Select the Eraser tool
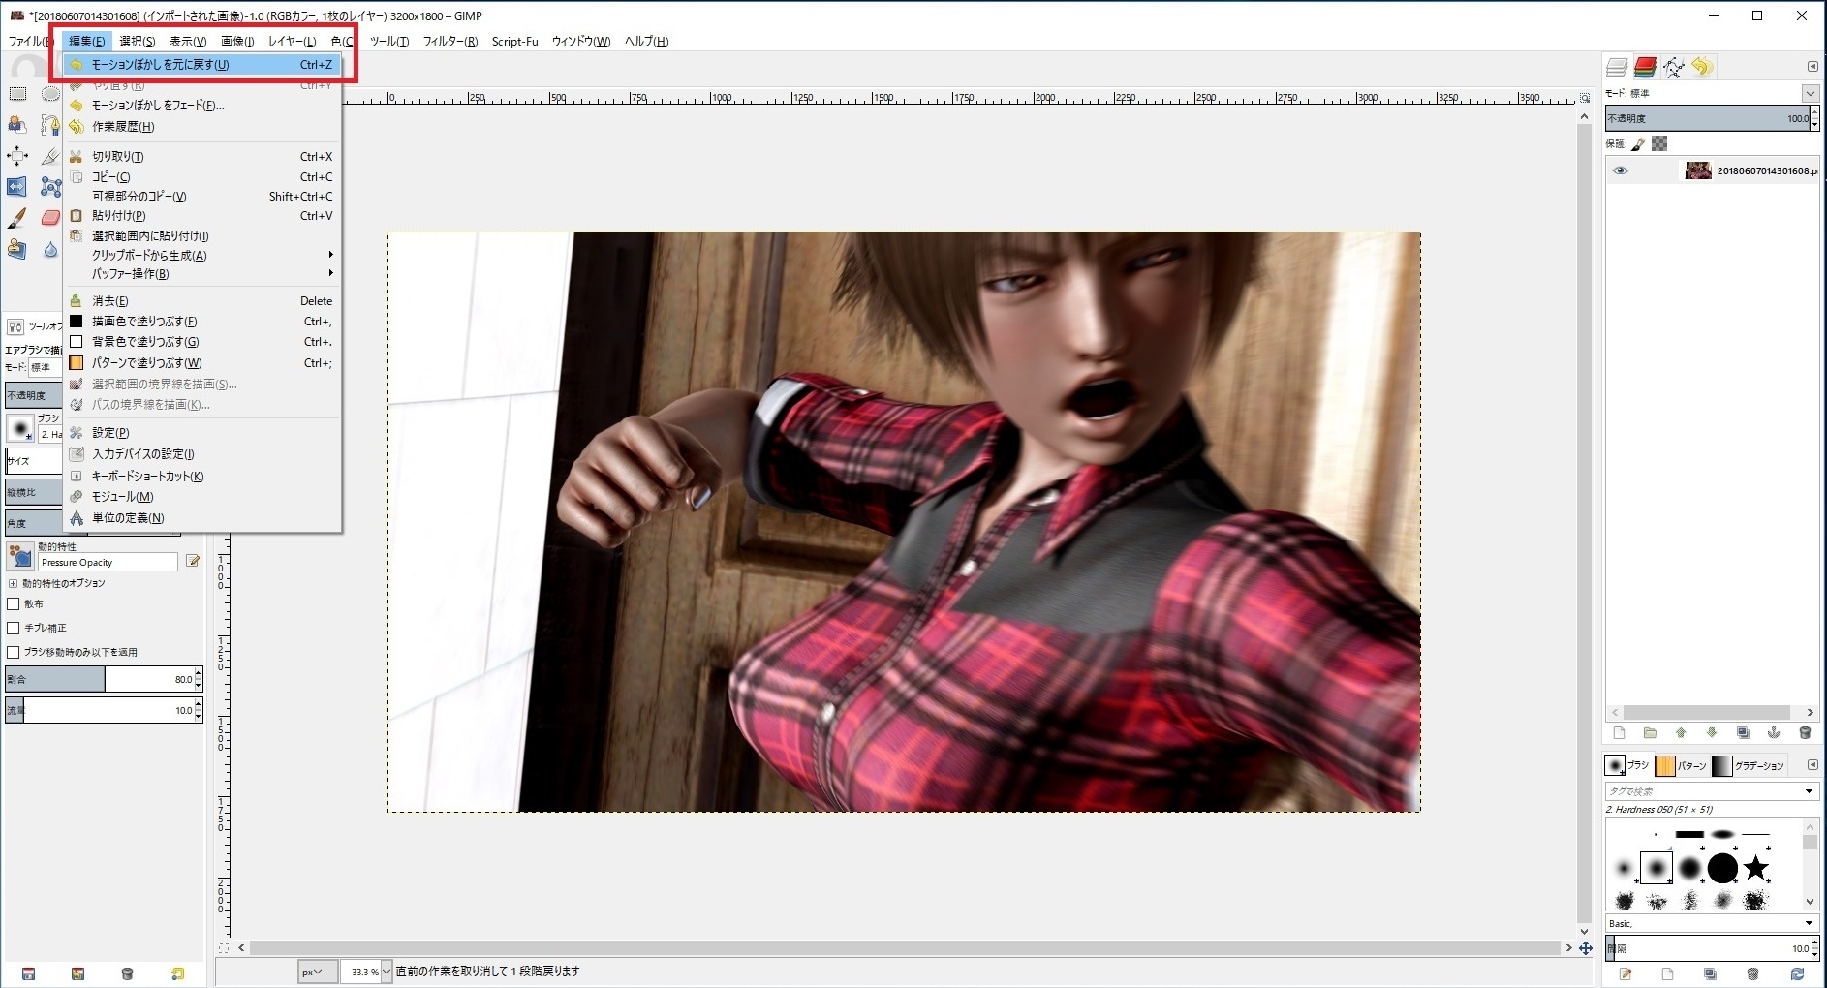The image size is (1827, 988). click(x=50, y=218)
